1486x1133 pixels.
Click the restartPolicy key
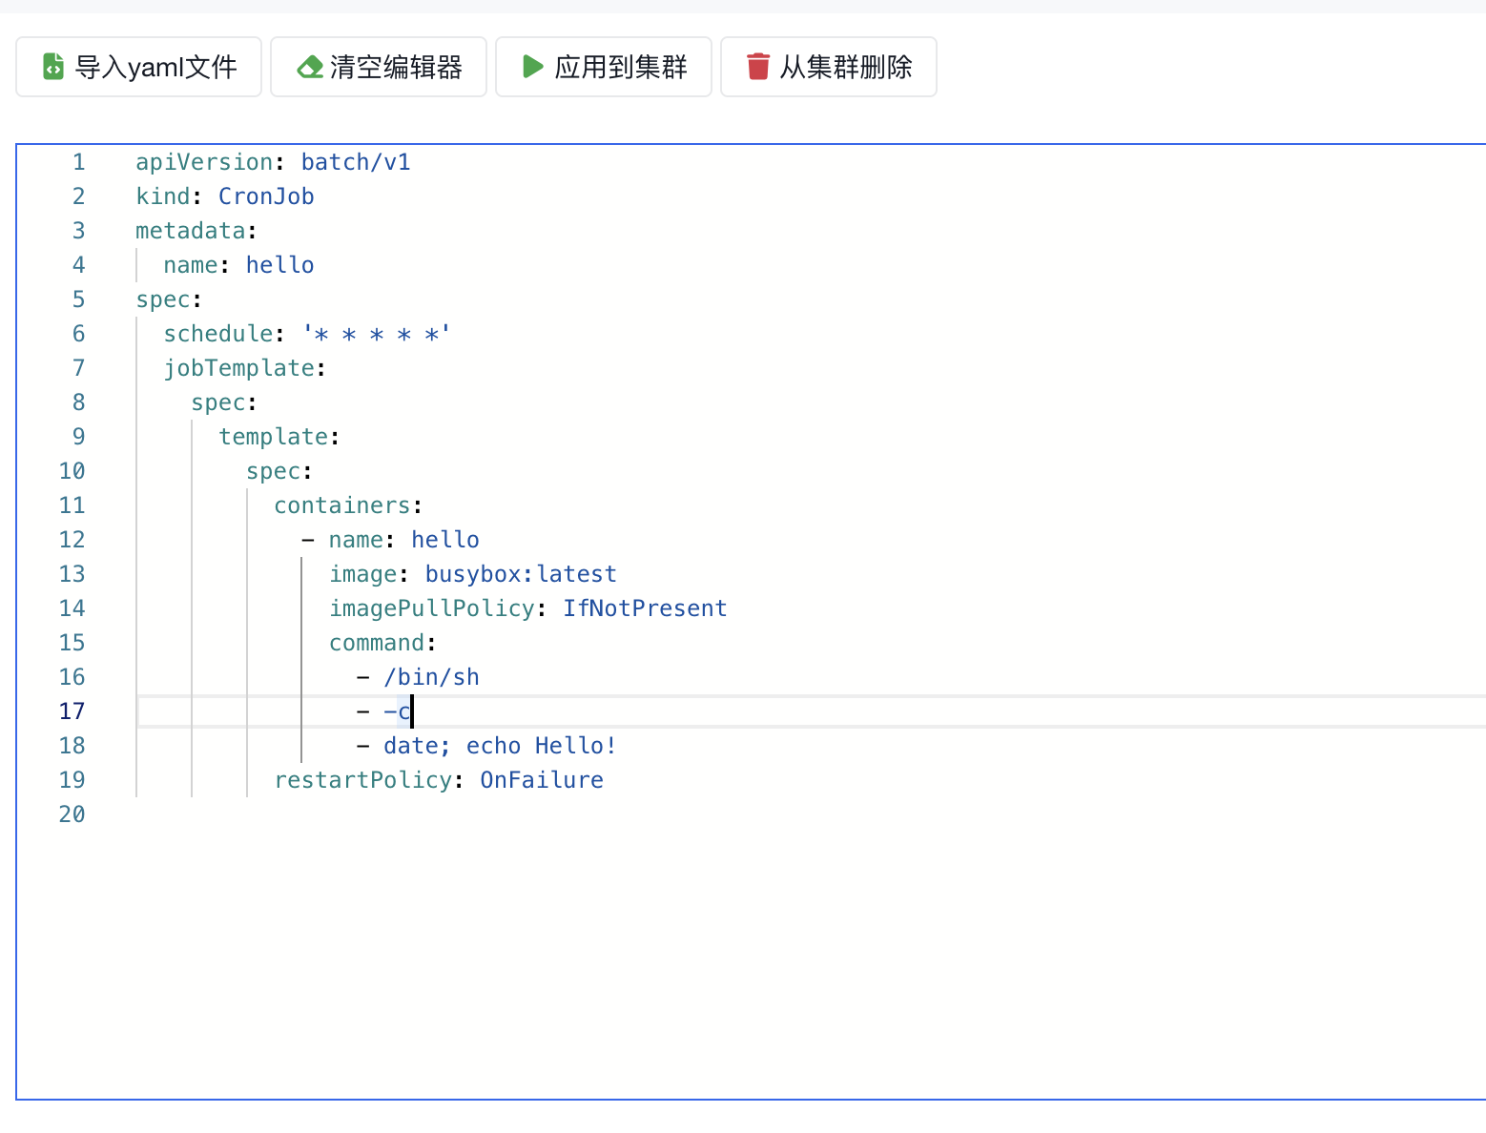[x=363, y=780]
